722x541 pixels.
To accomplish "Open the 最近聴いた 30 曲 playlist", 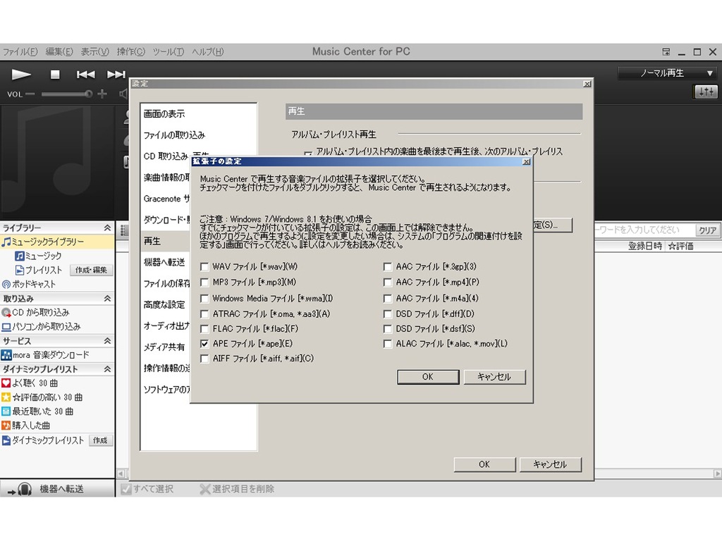I will tap(37, 411).
